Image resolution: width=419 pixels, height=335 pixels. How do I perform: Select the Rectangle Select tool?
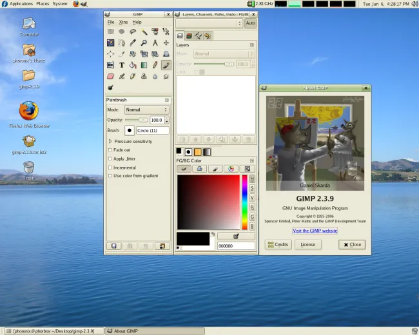pyautogui.click(x=110, y=32)
